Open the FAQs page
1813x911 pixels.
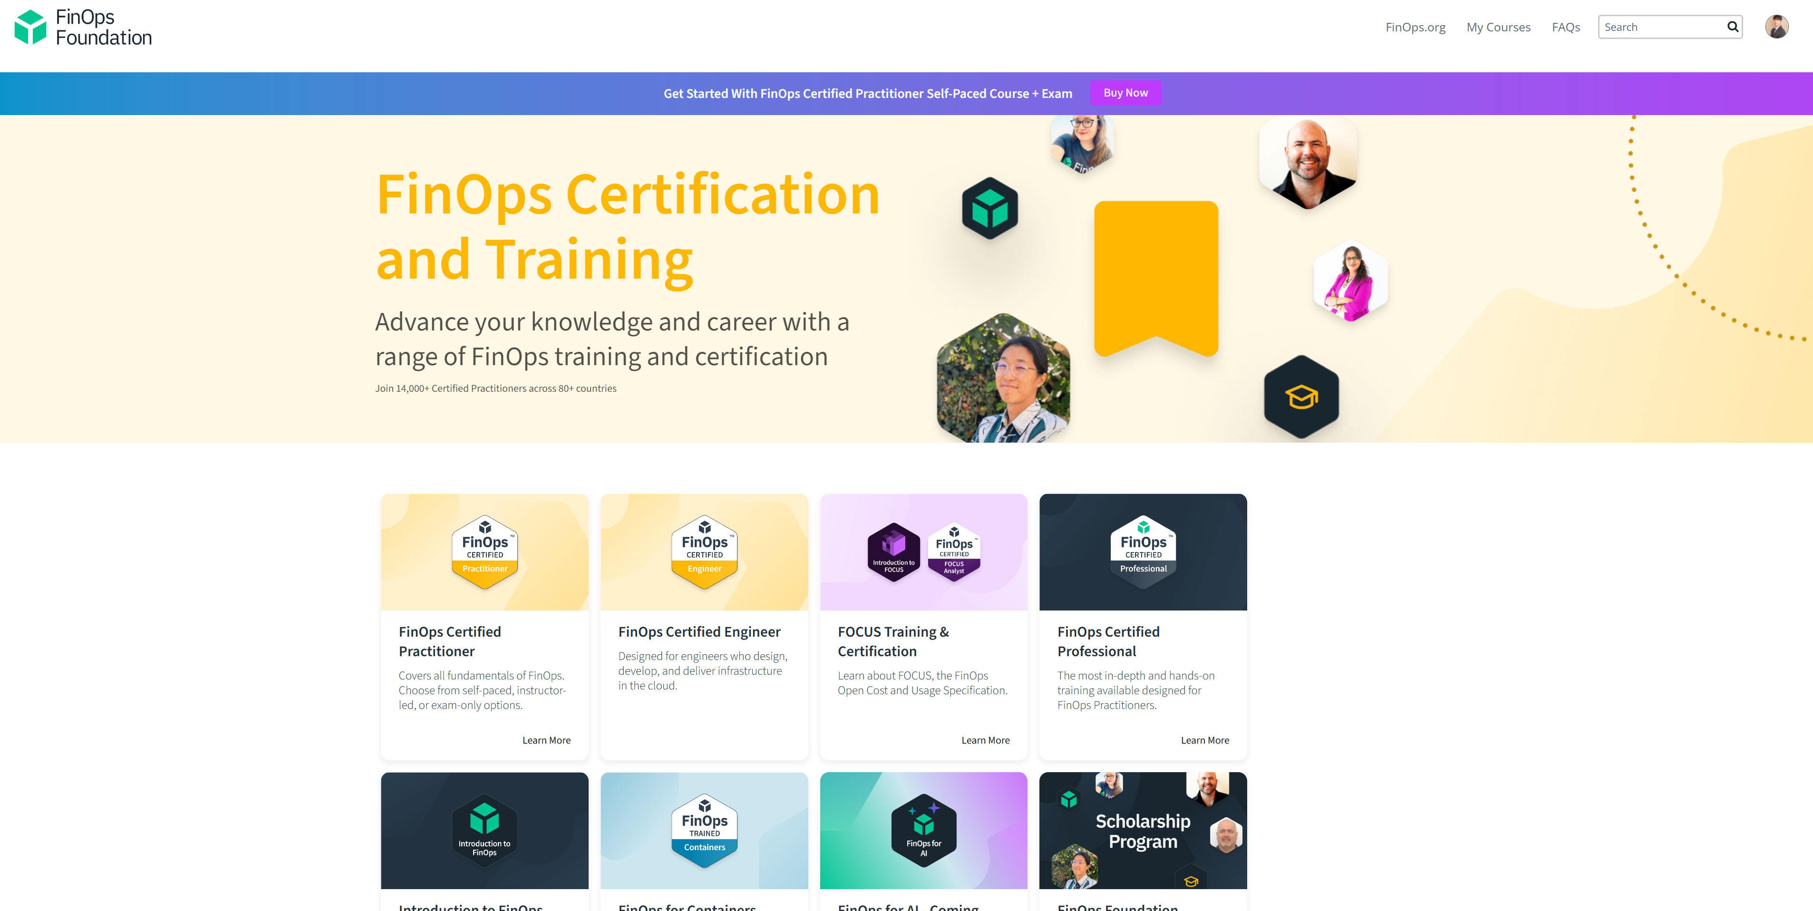pyautogui.click(x=1565, y=28)
